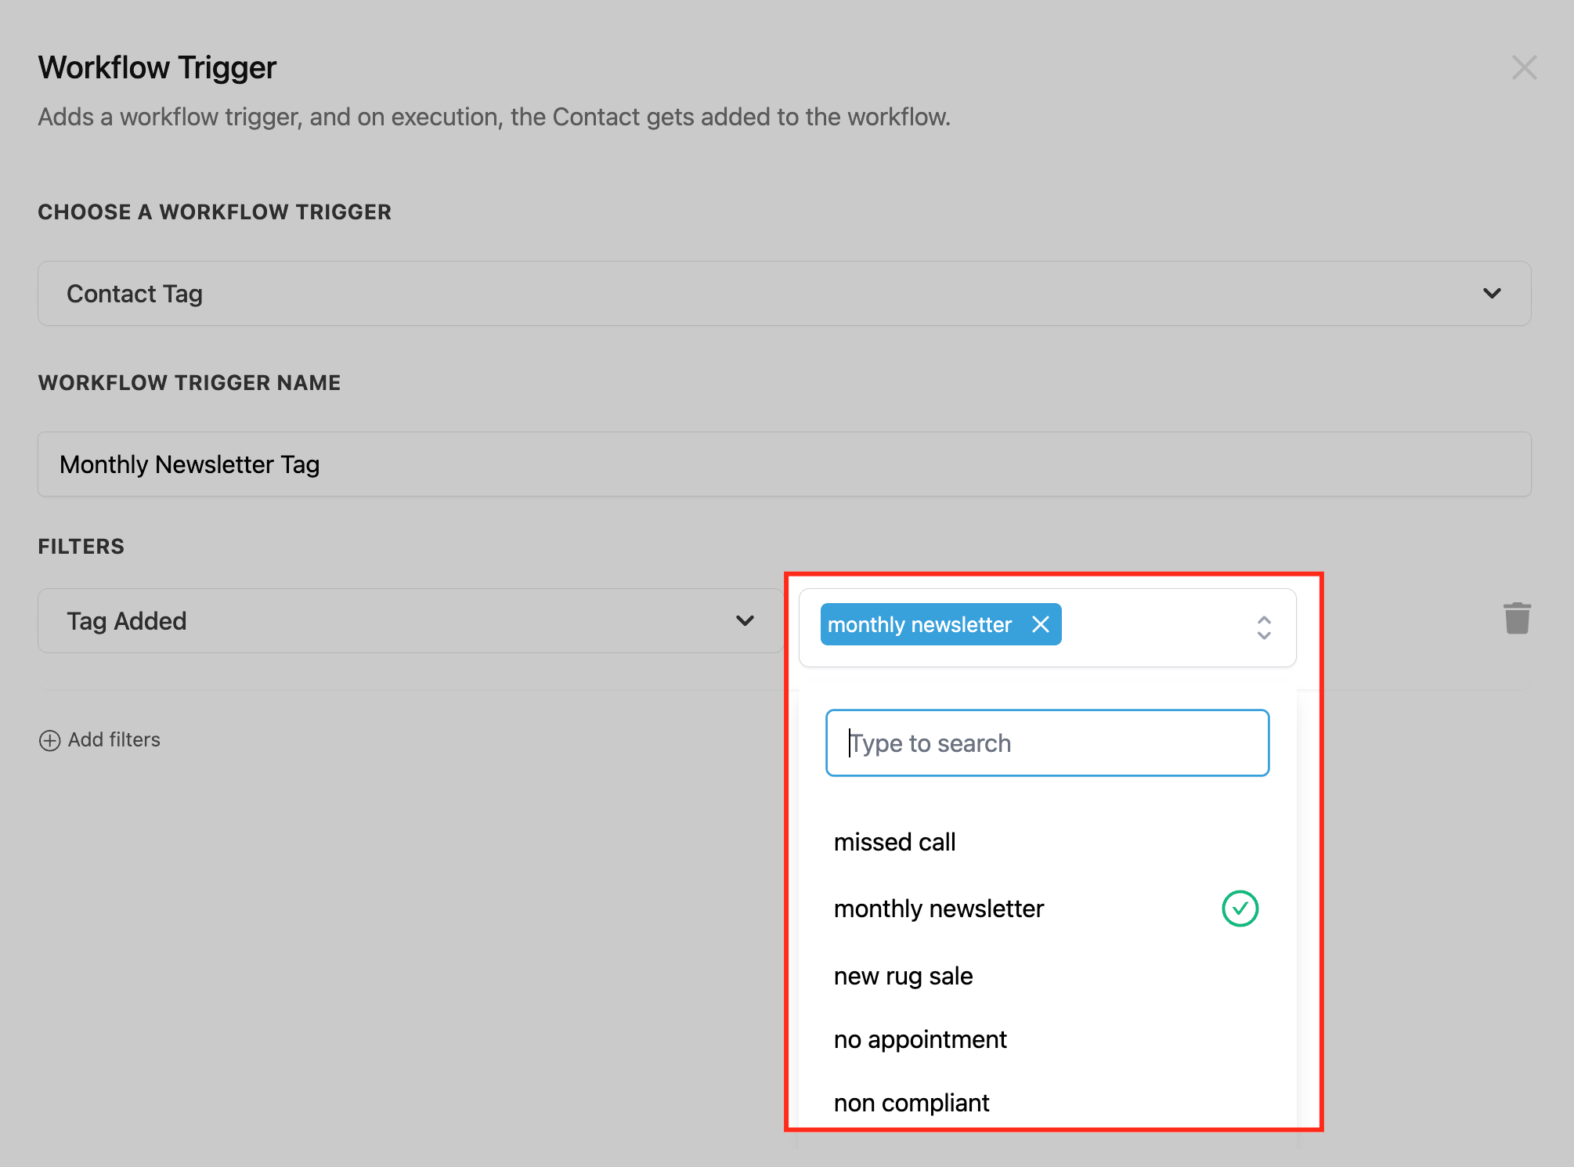Image resolution: width=1574 pixels, height=1167 pixels.
Task: Select the missed call tag option
Action: point(894,842)
